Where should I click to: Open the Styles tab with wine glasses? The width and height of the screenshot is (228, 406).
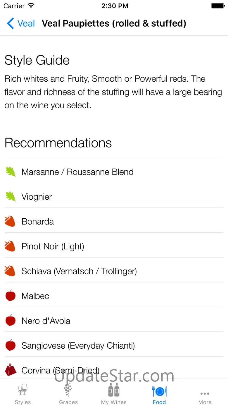coord(23,394)
